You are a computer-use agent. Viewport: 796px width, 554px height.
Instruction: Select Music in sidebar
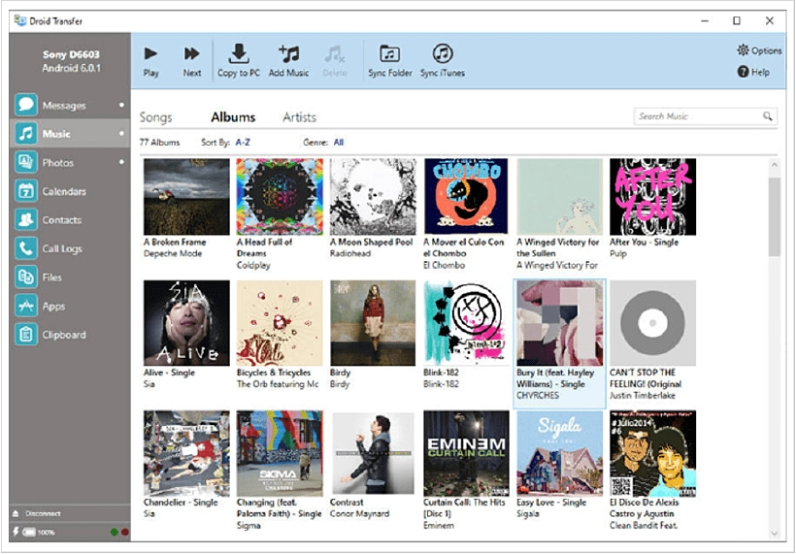[x=70, y=134]
